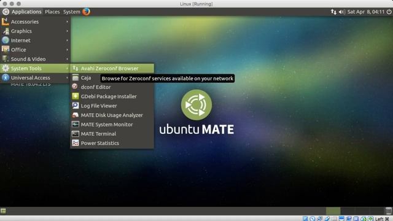
Task: Click the Office category icon
Action: [x=6, y=50]
